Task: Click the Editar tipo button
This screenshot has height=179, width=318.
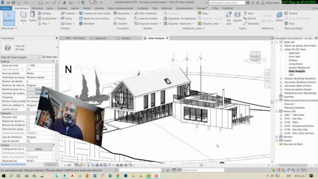Action: pyautogui.click(x=50, y=57)
